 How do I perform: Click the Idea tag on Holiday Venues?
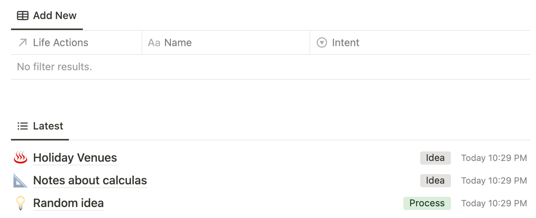435,158
